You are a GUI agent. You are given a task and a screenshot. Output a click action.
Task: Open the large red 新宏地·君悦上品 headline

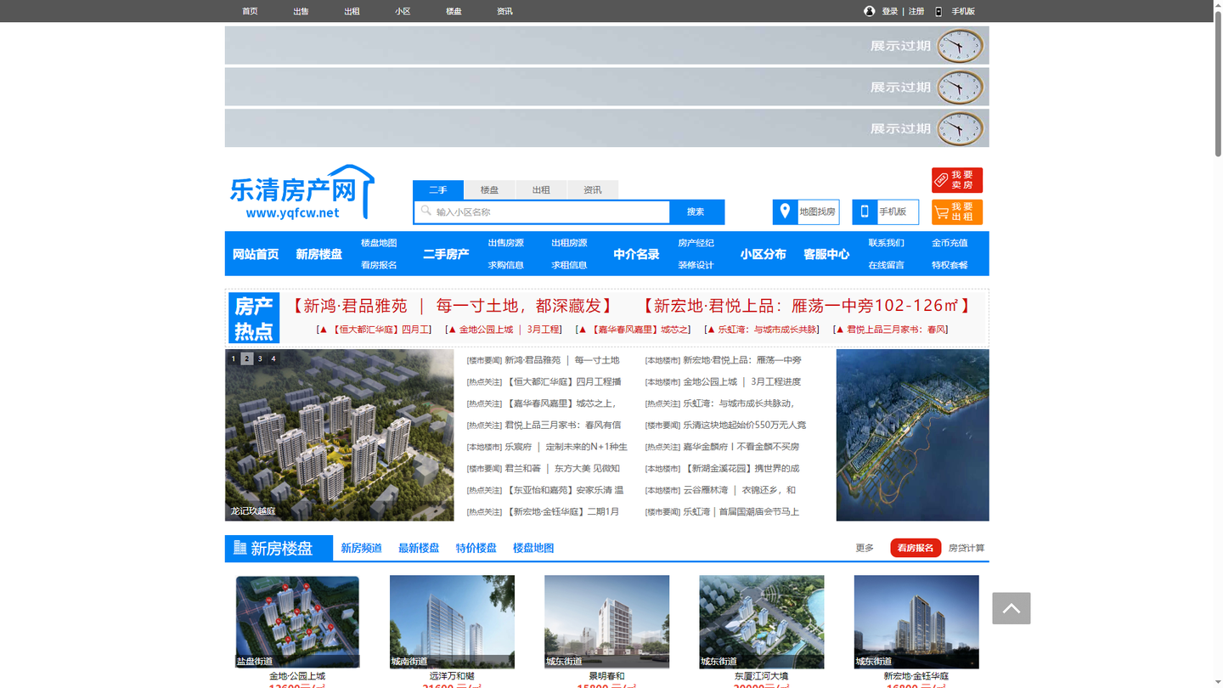[x=808, y=306]
